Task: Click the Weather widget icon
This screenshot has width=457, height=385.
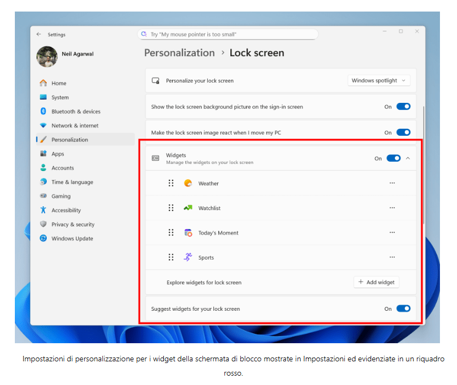Action: (188, 183)
